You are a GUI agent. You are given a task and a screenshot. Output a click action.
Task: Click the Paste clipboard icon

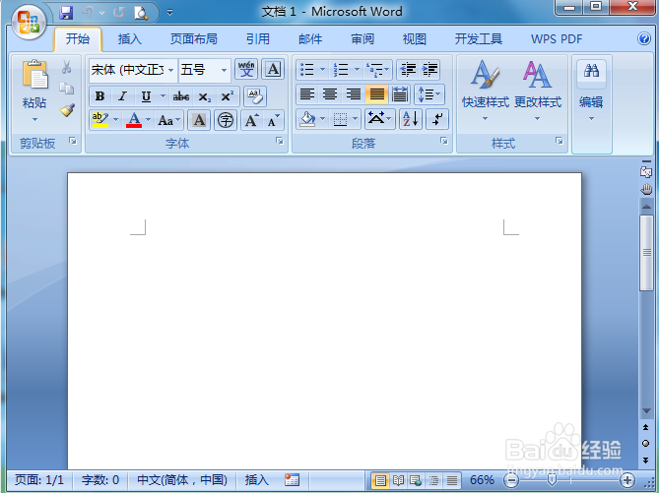[34, 75]
